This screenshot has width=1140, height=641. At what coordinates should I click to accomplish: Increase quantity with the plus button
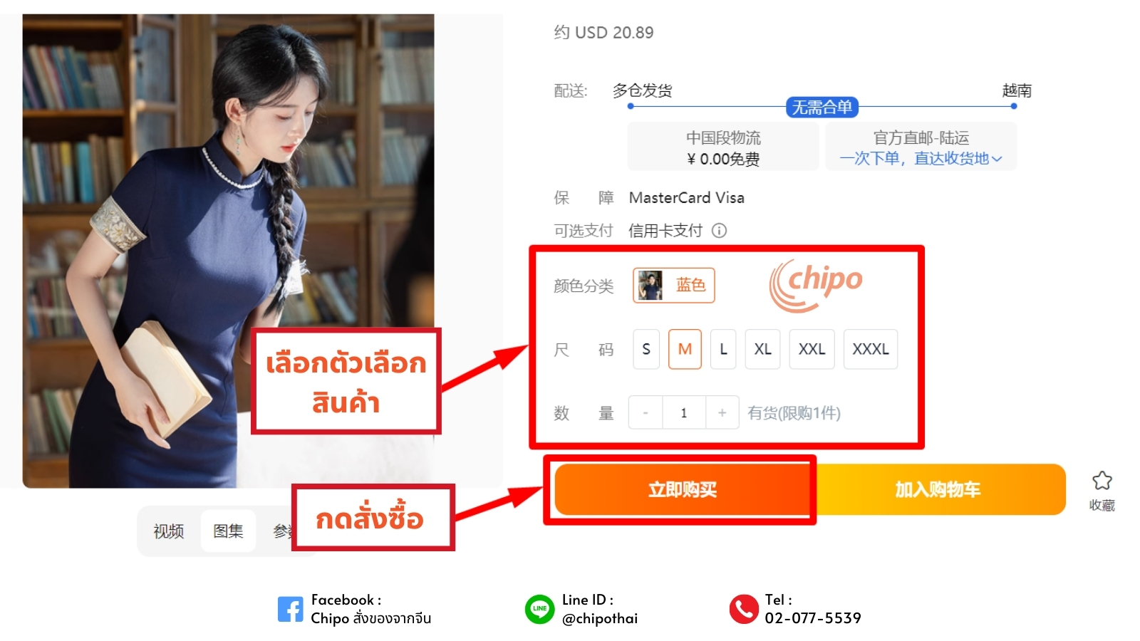[x=722, y=412]
